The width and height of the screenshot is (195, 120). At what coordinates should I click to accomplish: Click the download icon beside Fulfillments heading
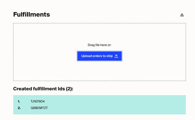click(x=182, y=15)
